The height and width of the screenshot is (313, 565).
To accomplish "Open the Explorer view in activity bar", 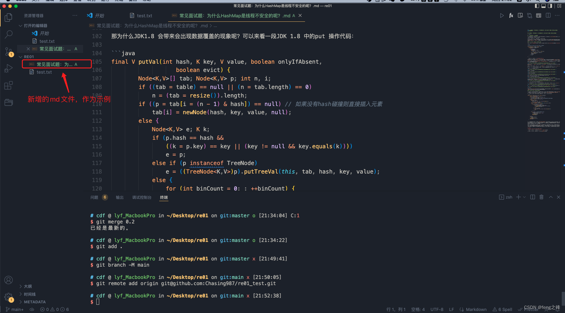I will tap(9, 17).
